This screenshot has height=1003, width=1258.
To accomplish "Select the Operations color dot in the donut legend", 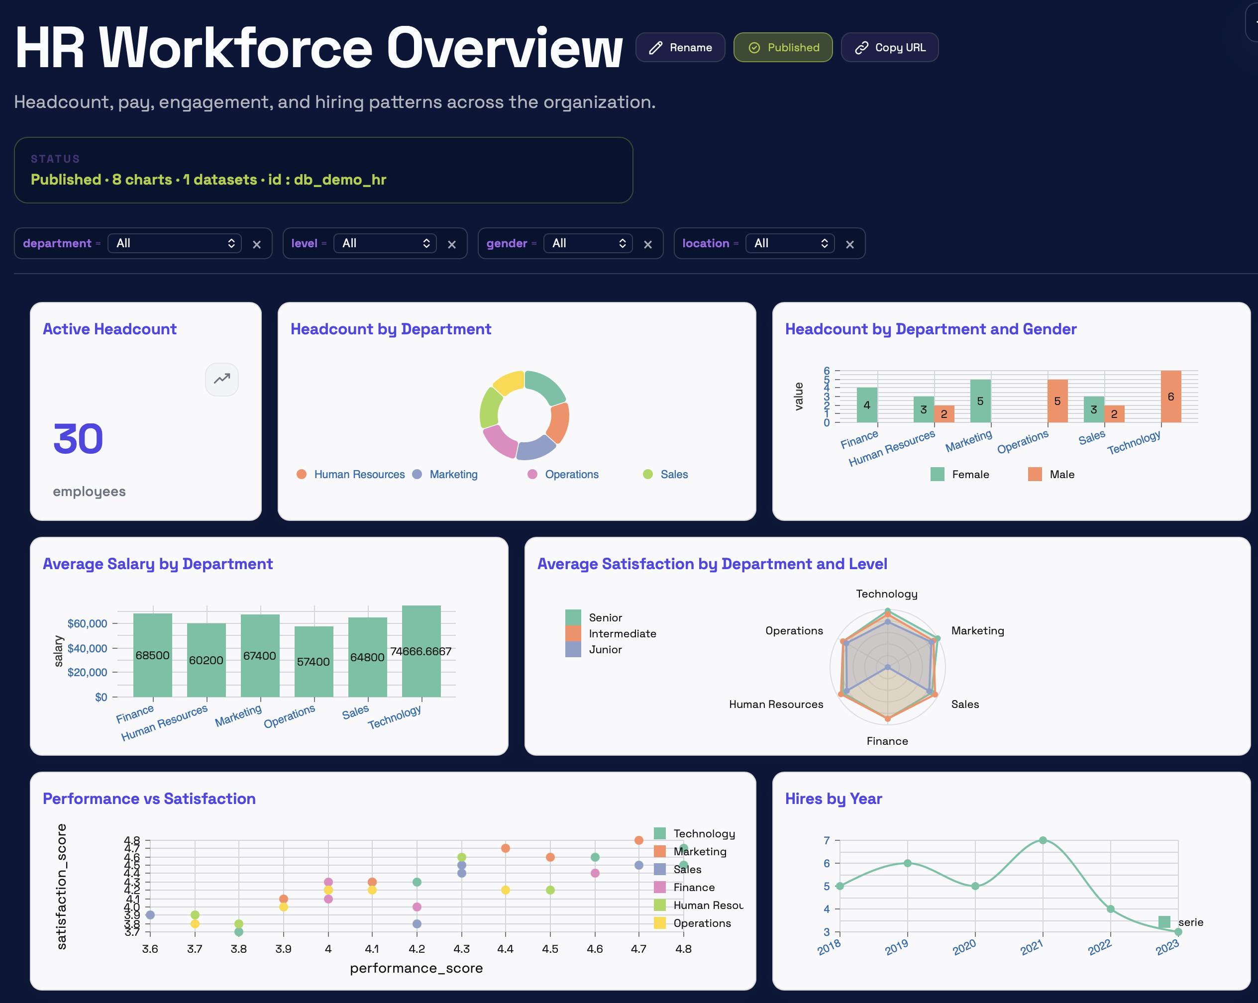I will tap(532, 474).
